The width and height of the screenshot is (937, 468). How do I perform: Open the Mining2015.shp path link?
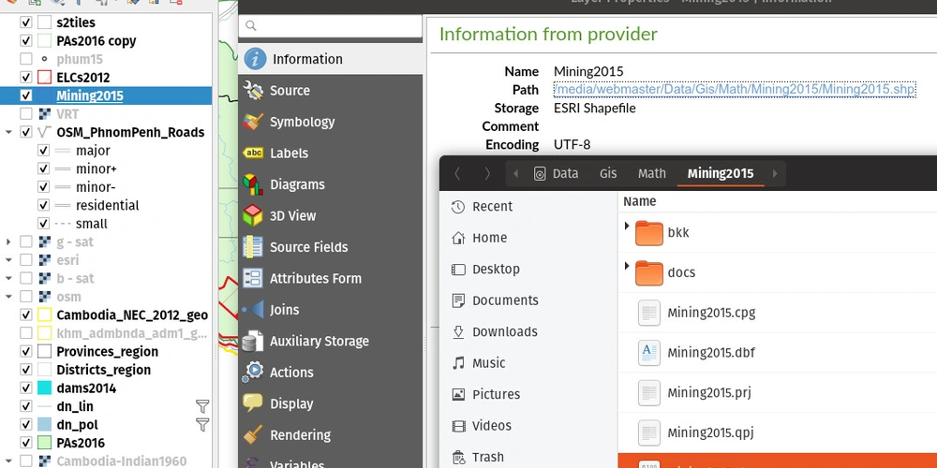[735, 90]
